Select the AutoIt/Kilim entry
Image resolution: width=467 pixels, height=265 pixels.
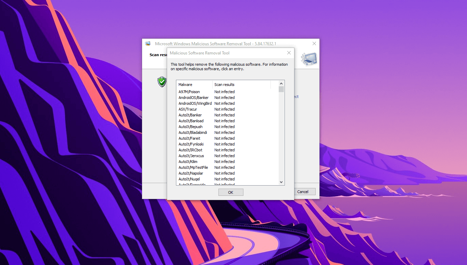(x=188, y=162)
